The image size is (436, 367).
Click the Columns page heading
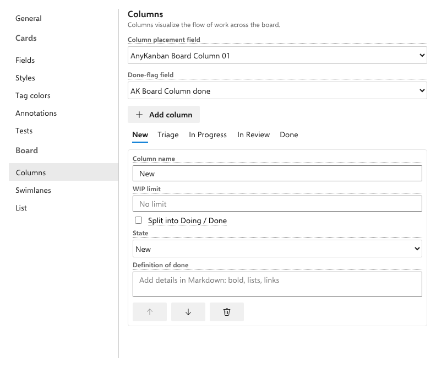pos(145,14)
